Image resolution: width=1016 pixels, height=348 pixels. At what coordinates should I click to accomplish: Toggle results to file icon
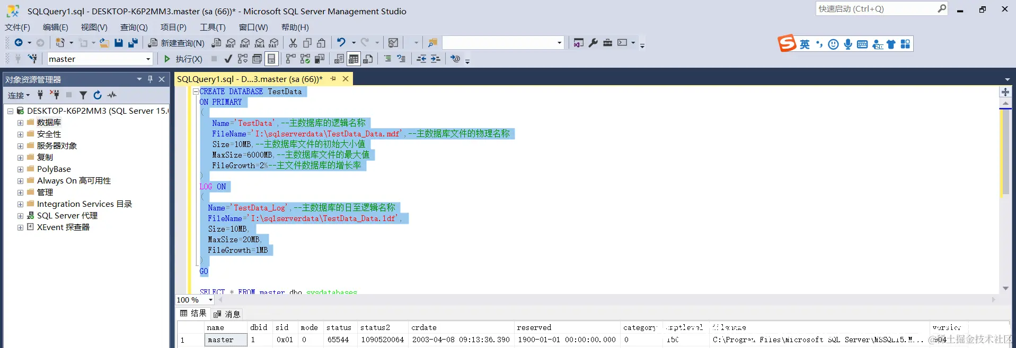click(x=368, y=59)
